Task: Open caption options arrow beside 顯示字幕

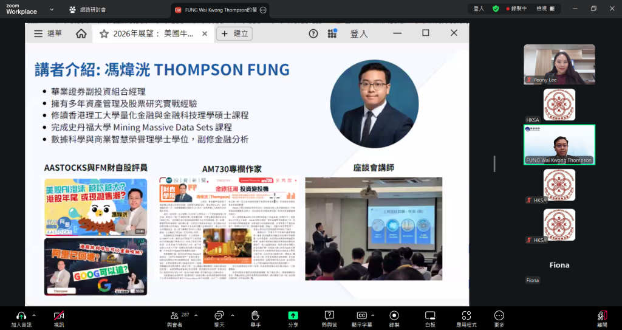Action: tap(374, 315)
